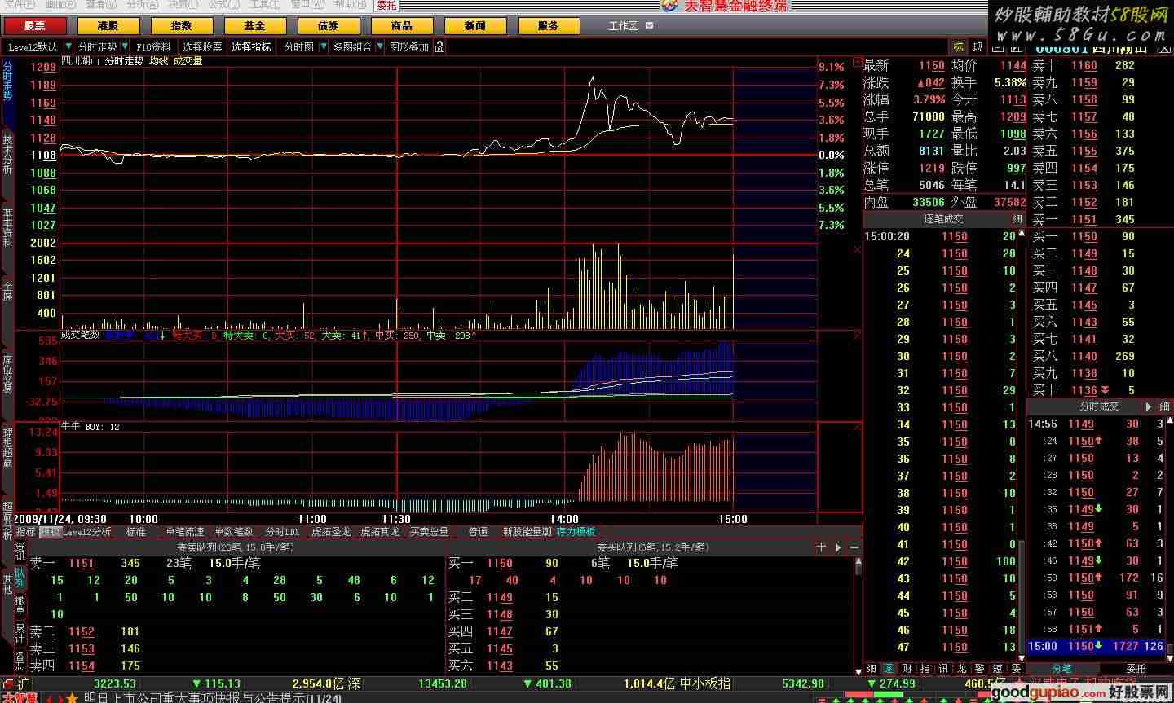Toggle the lock icon beside 图形叠加

coord(439,47)
